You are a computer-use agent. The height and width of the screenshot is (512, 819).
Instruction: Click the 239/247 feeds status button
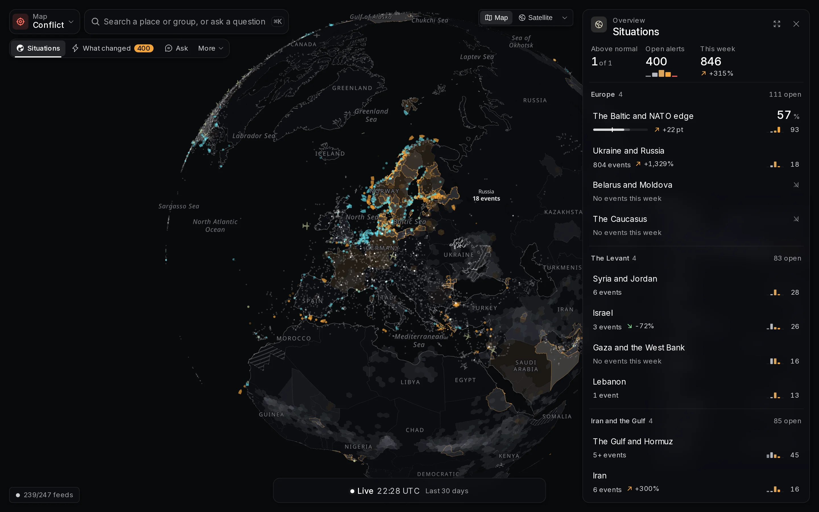click(x=44, y=495)
